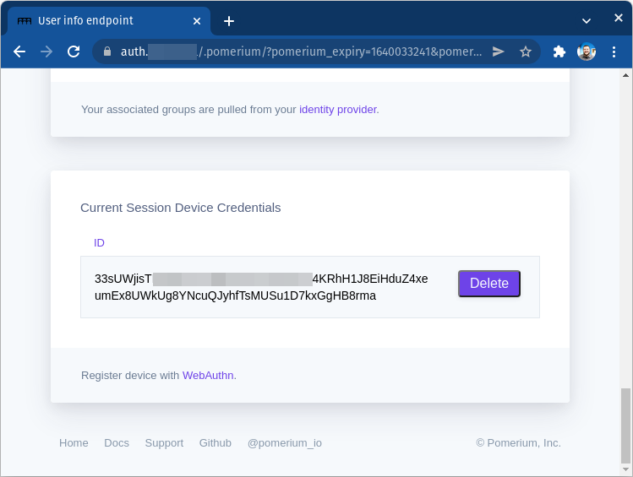Viewport: 633px width, 477px height.
Task: Click the browser forward arrow
Action: [46, 51]
